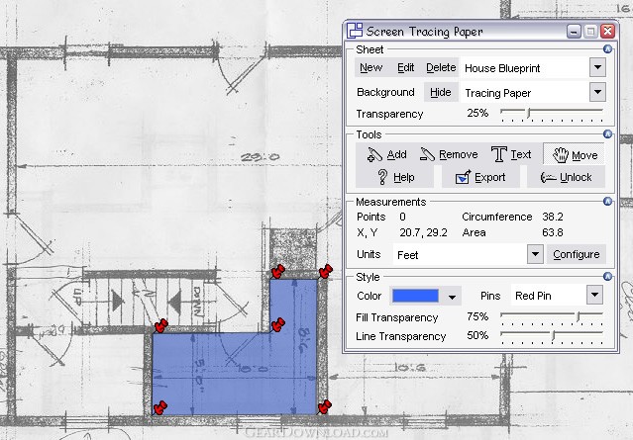Click the blue Color swatch
This screenshot has width=633, height=440.
pyautogui.click(x=415, y=296)
